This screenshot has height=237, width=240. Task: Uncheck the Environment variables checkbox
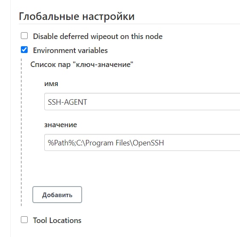tap(24, 50)
